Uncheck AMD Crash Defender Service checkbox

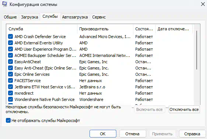[x=10, y=37]
